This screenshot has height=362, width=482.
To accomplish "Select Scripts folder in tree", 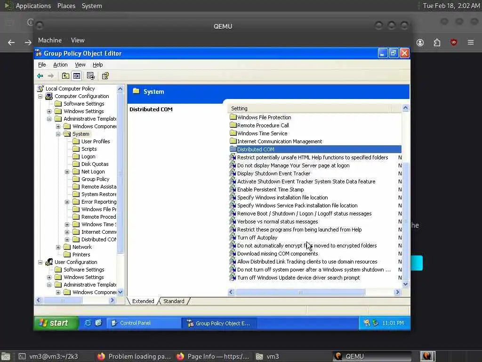I will pos(89,149).
